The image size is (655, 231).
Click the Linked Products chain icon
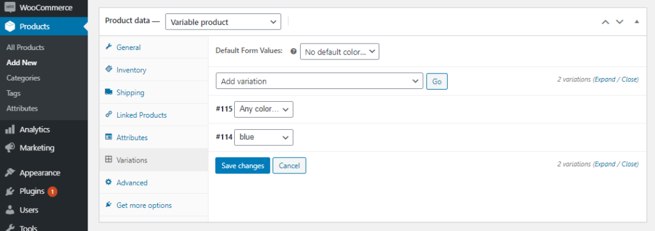click(109, 115)
